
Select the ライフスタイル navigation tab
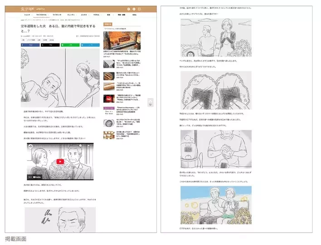(x=41, y=15)
